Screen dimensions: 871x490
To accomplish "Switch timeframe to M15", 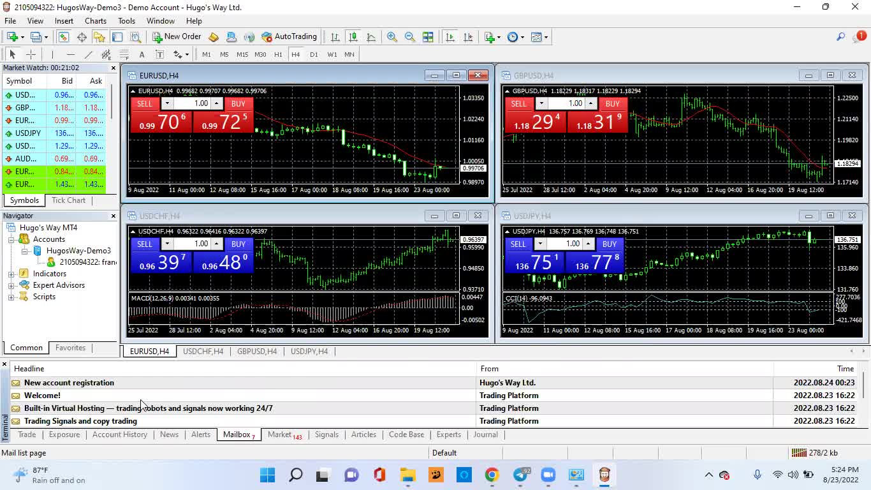I will tap(242, 54).
